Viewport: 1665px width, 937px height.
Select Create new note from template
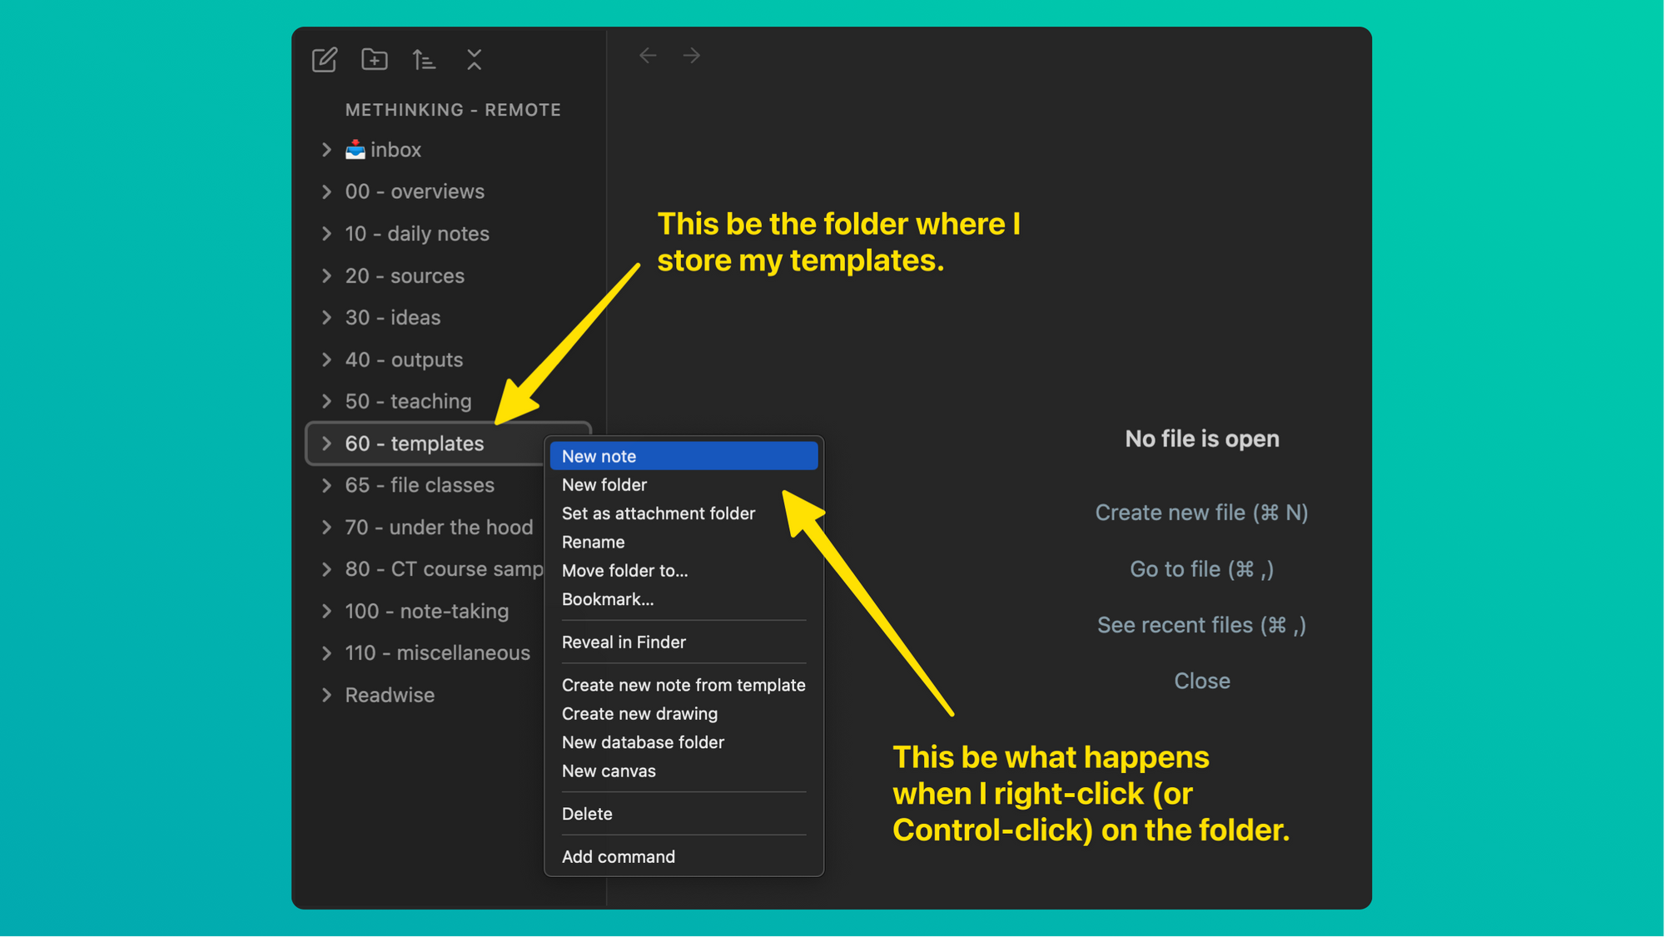[683, 685]
